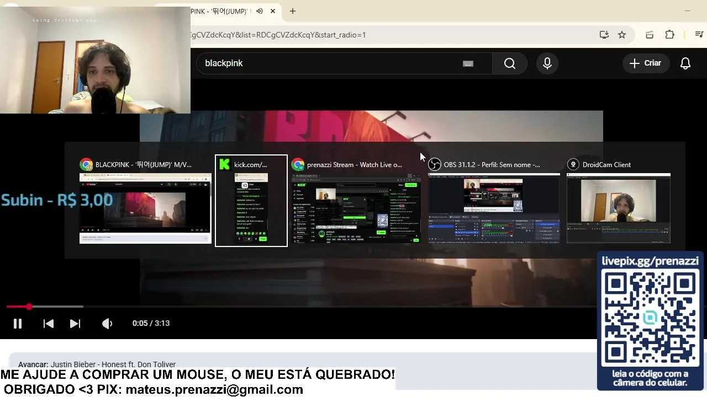Click the YouTube search magnifier button
The height and width of the screenshot is (397, 707).
[x=509, y=63]
